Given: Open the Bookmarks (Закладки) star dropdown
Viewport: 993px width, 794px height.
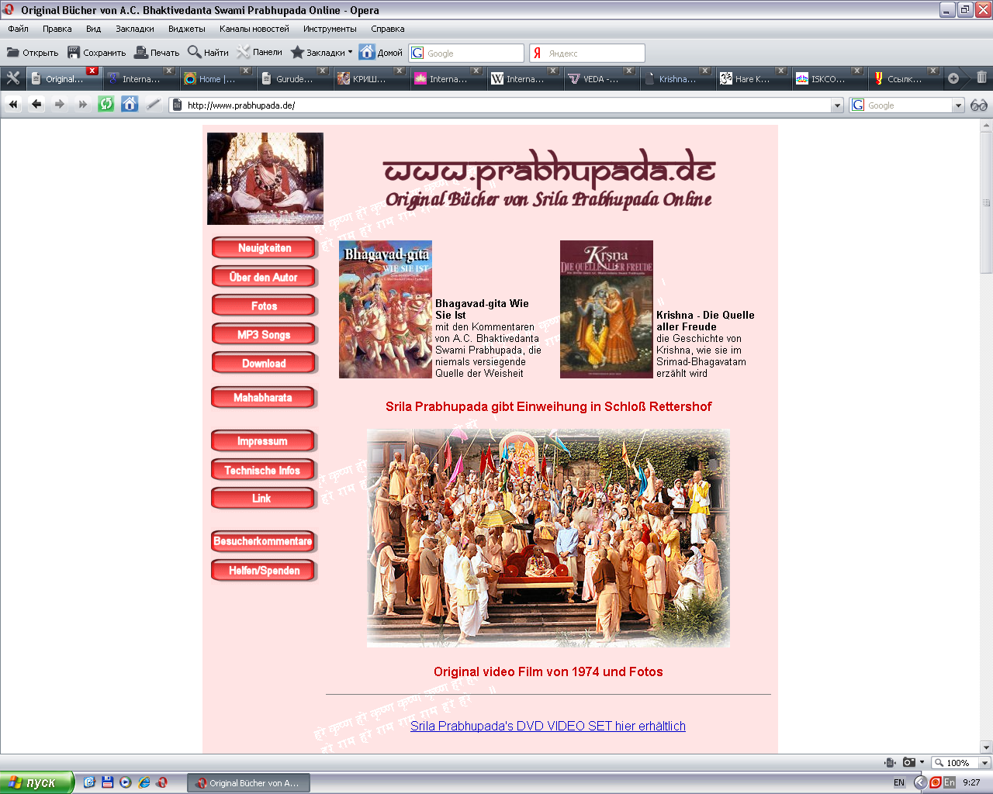Looking at the screenshot, I should click(x=321, y=53).
